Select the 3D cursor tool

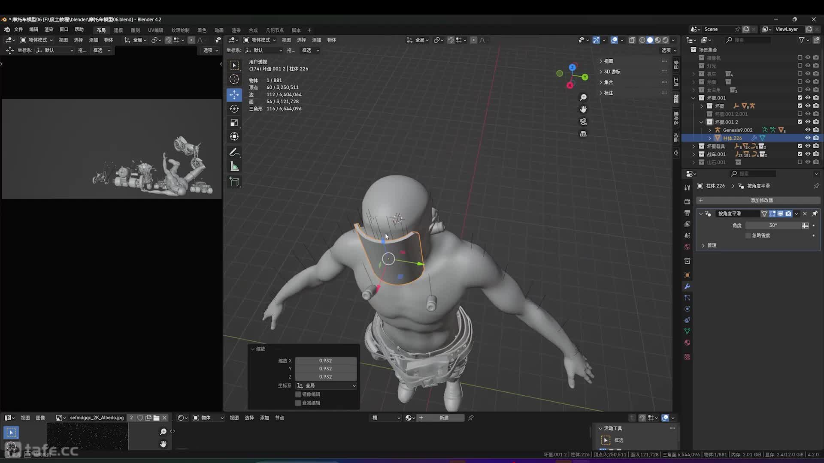tap(234, 79)
